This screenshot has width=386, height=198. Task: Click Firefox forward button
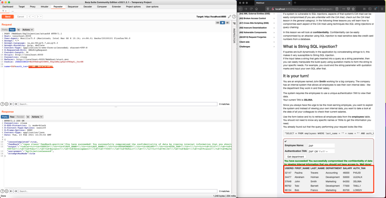point(246,9)
